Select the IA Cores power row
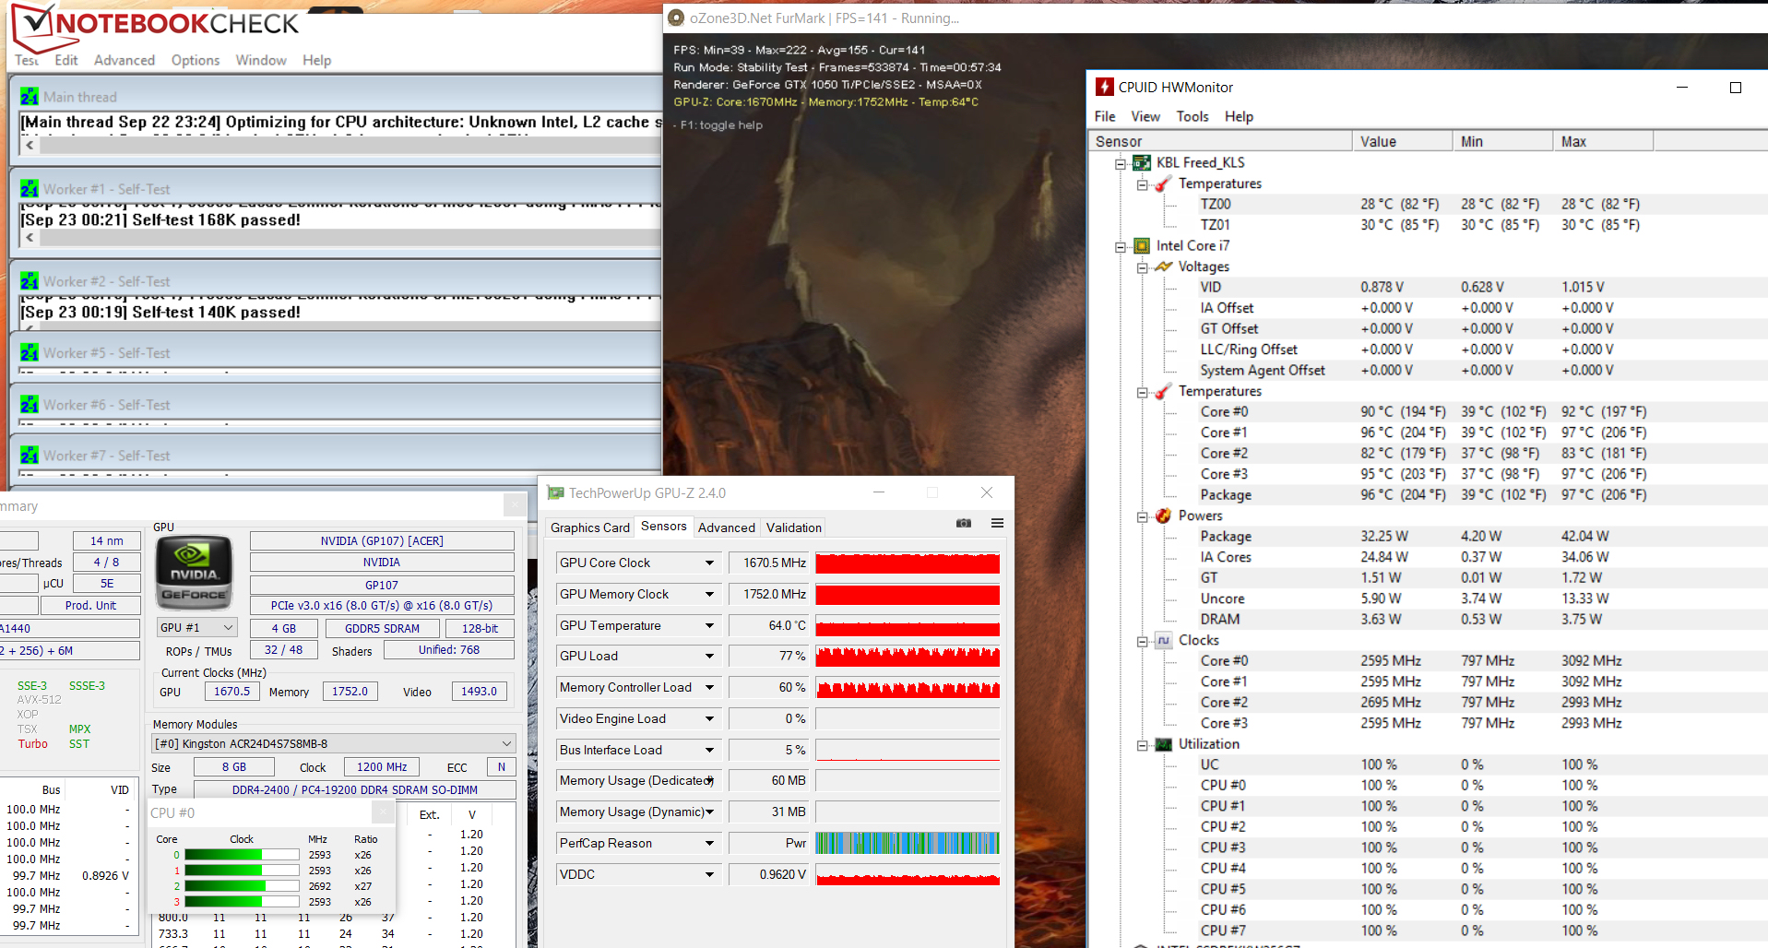 pyautogui.click(x=1425, y=557)
